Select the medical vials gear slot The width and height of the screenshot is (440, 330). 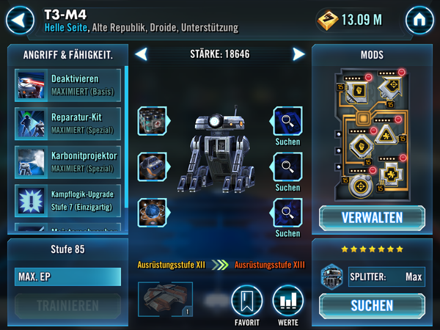click(153, 121)
